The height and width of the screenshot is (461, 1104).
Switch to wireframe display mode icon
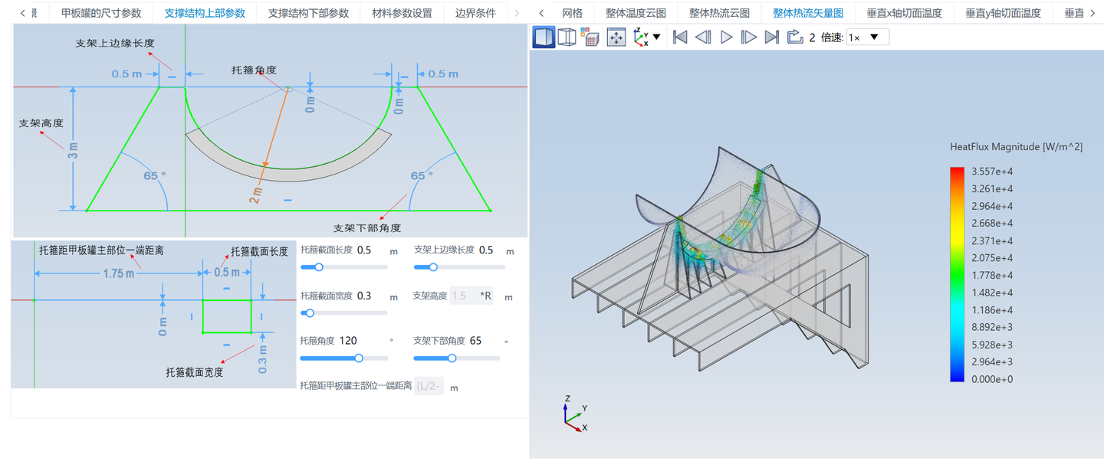[x=567, y=37]
